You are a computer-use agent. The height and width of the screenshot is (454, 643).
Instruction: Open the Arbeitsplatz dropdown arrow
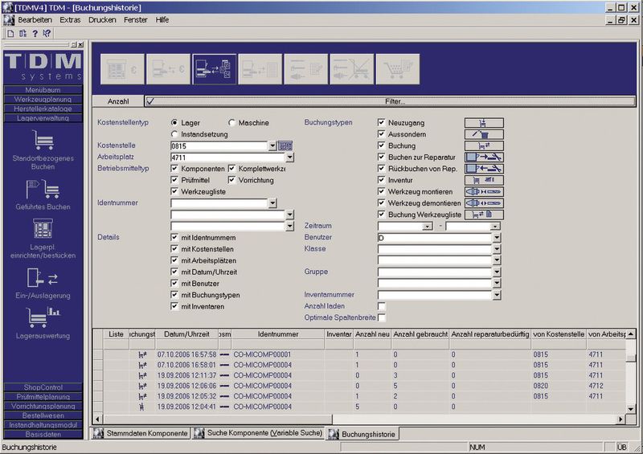pos(290,157)
